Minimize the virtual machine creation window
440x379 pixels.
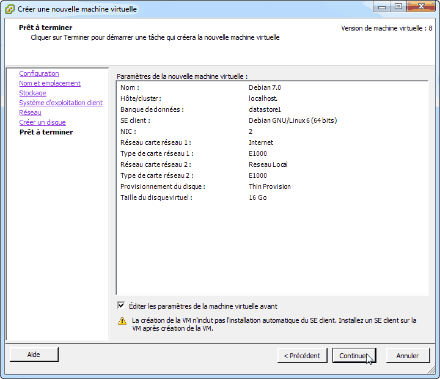pos(382,7)
